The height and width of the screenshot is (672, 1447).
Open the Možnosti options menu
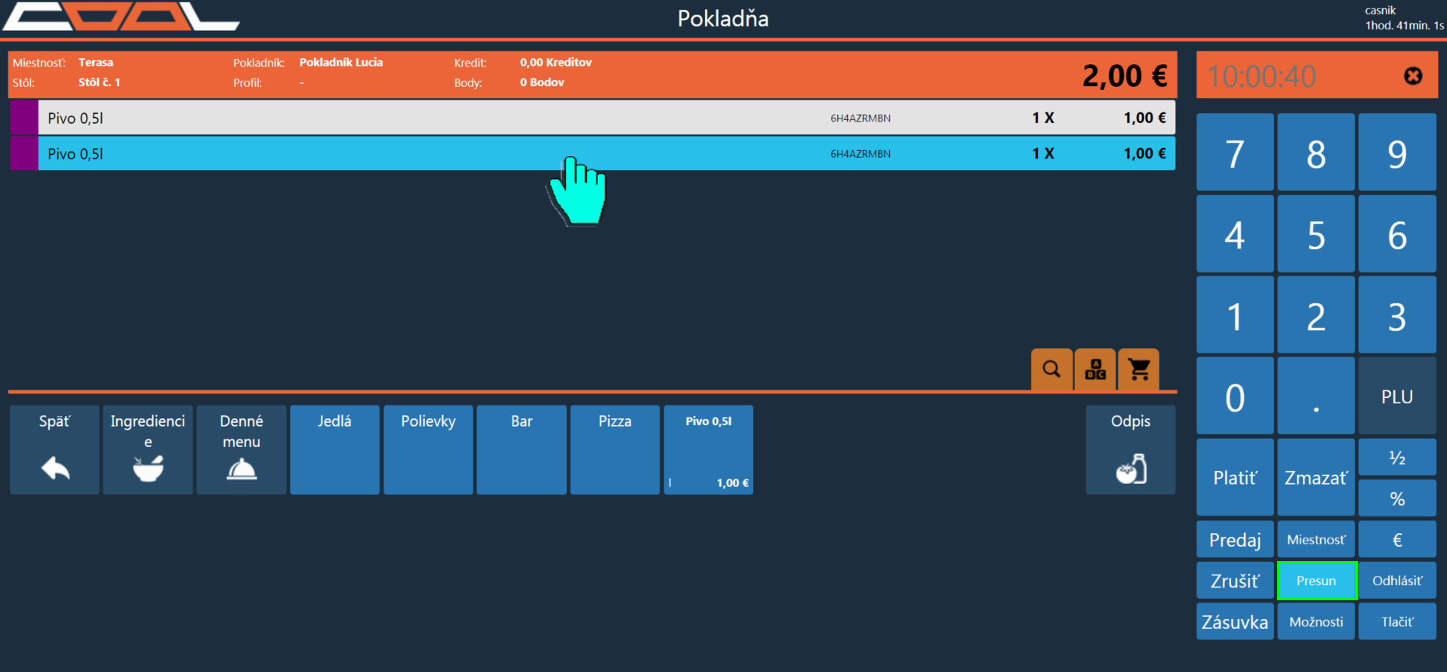1316,621
